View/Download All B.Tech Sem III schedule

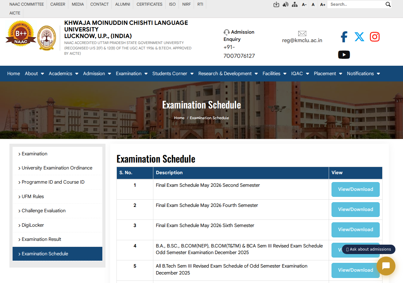[x=355, y=270]
